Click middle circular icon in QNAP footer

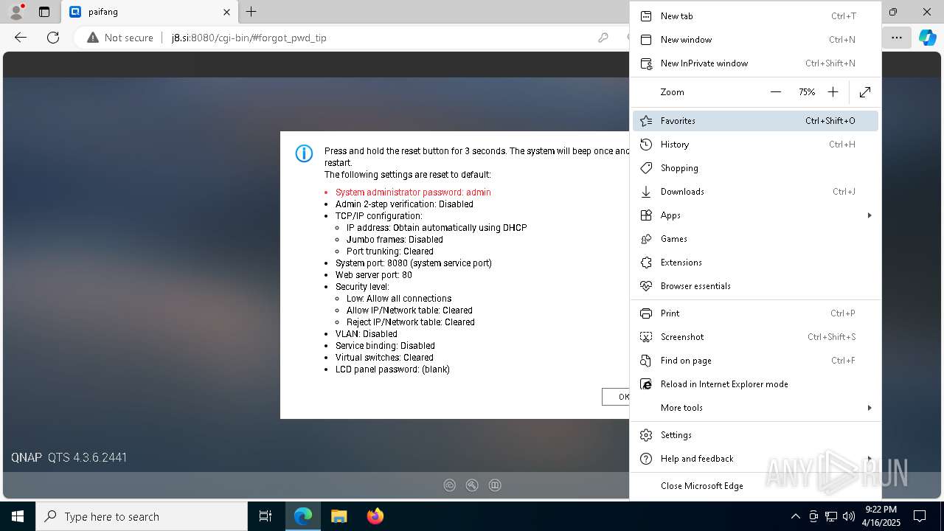tap(472, 485)
